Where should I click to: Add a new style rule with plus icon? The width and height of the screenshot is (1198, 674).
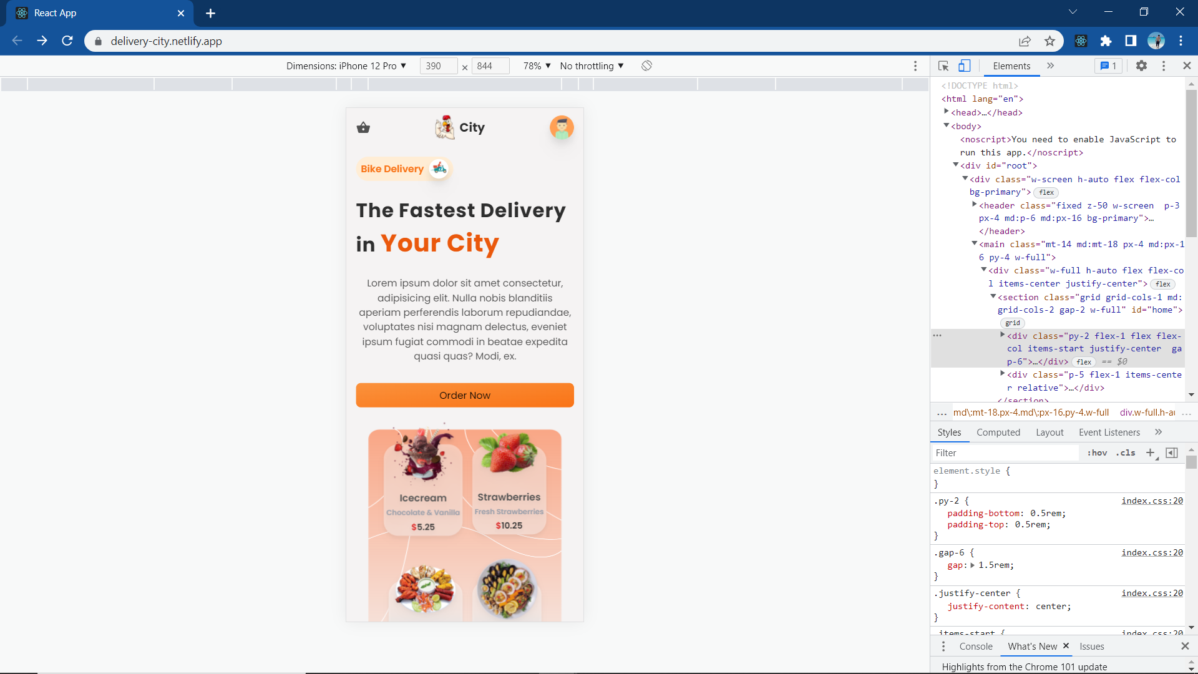pyautogui.click(x=1150, y=452)
